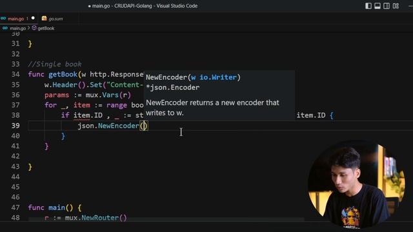Toggle the secondary side bar layout icon
413x232 pixels.
click(387, 6)
